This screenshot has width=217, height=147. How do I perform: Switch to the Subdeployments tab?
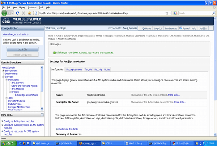(75, 69)
